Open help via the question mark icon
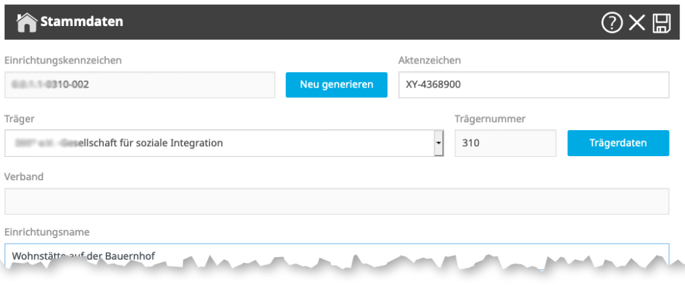685x285 pixels. coord(611,23)
